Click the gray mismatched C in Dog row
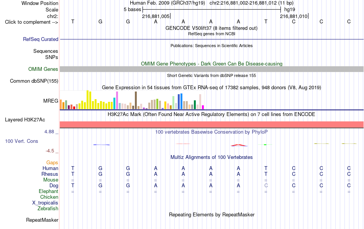The width and height of the screenshot is (364, 229). (x=266, y=185)
